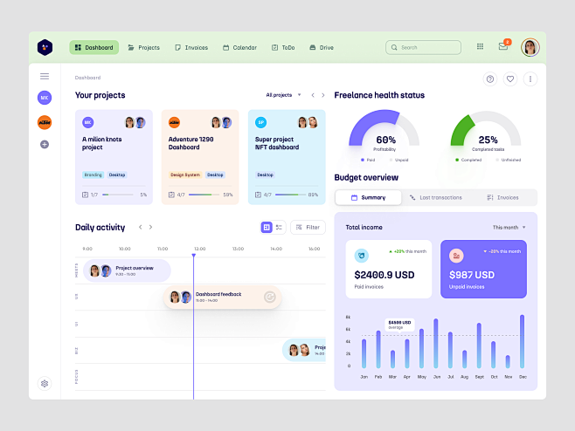Image resolution: width=575 pixels, height=431 pixels.
Task: Click the paid invoices icon
Action: pyautogui.click(x=361, y=256)
